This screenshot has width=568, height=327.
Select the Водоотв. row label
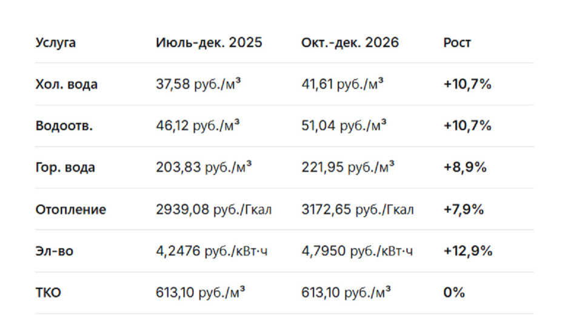[64, 126]
